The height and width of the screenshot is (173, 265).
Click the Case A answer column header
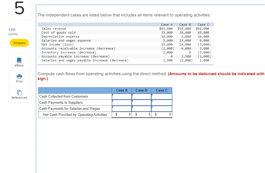pyautogui.click(x=122, y=90)
